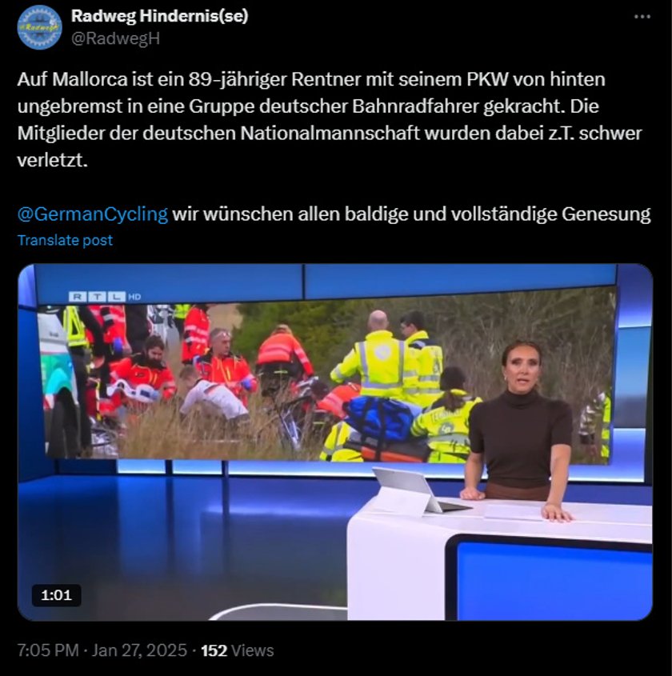
Task: Click the Radweg Hindernis(se) display name
Action: pos(159,16)
